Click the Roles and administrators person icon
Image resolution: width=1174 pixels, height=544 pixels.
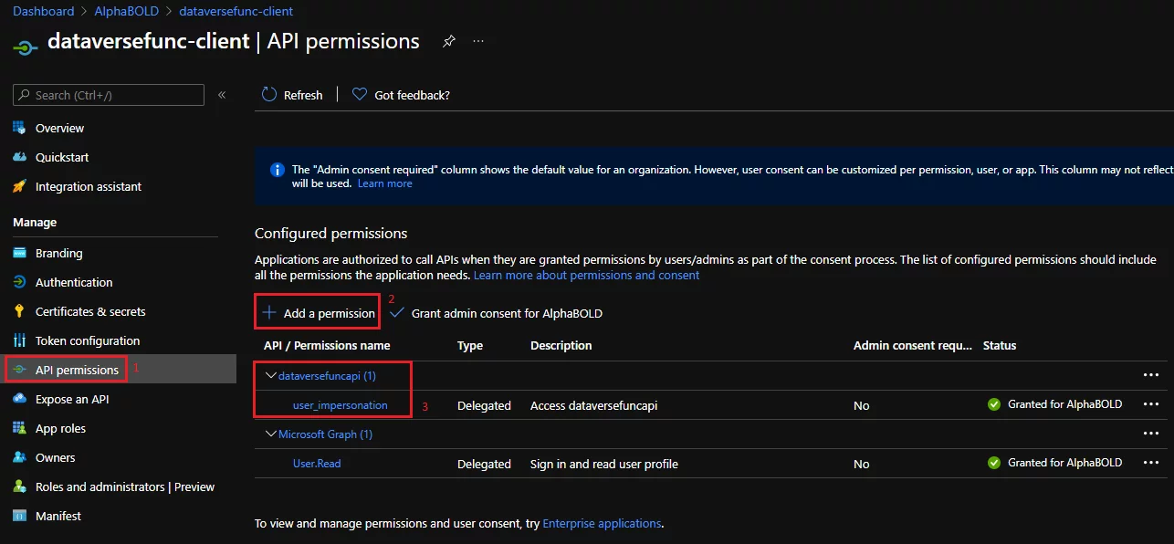[x=19, y=486]
